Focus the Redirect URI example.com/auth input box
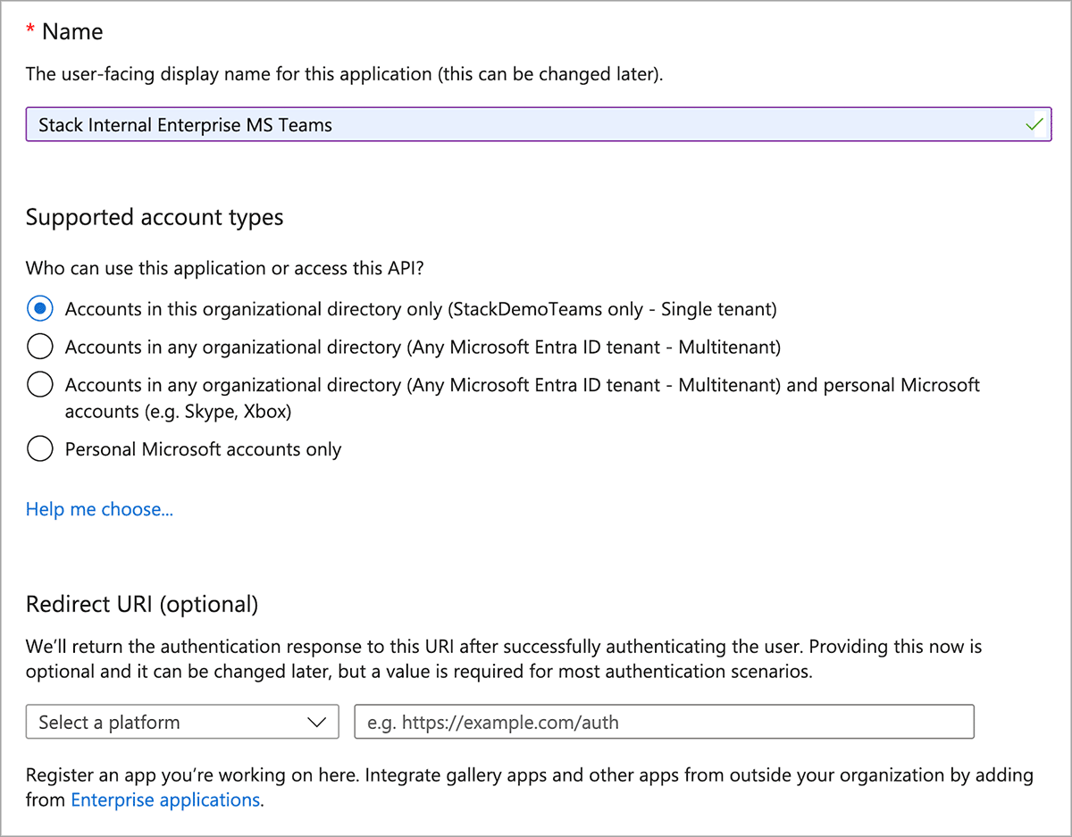The width and height of the screenshot is (1072, 837). 664,723
